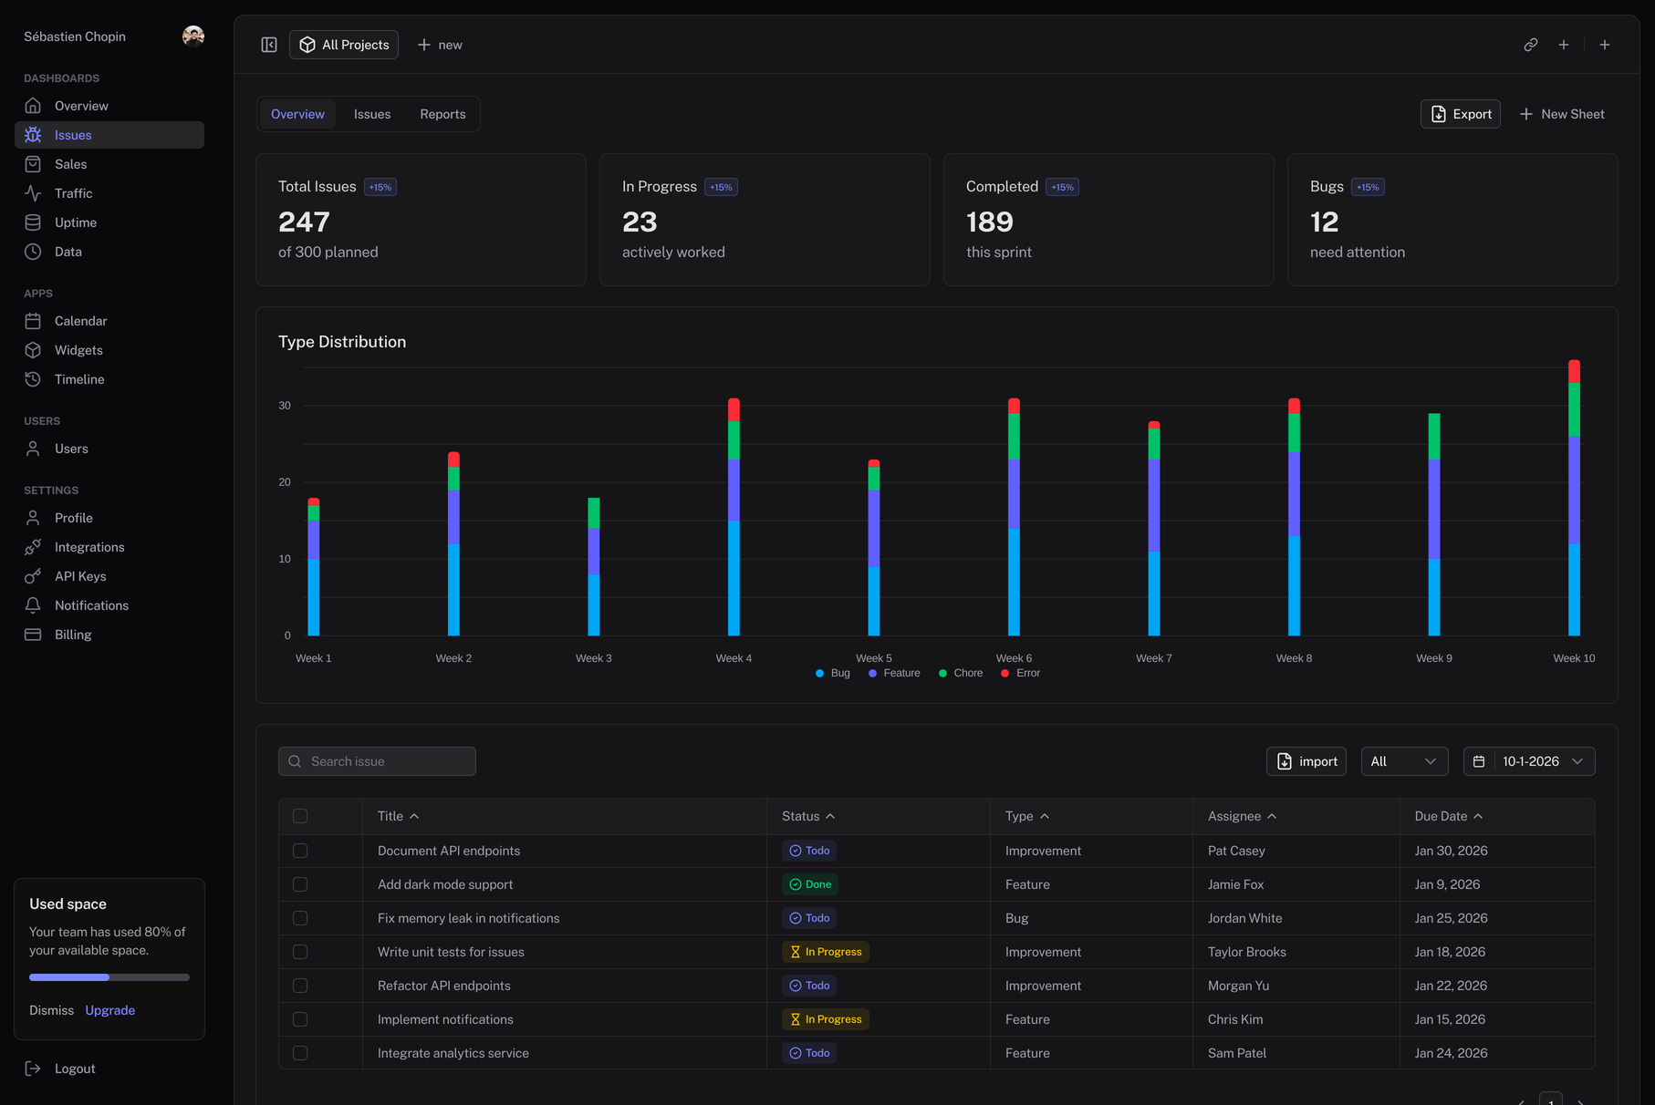
Task: Collapse the sidebar using the panel icon
Action: click(269, 44)
